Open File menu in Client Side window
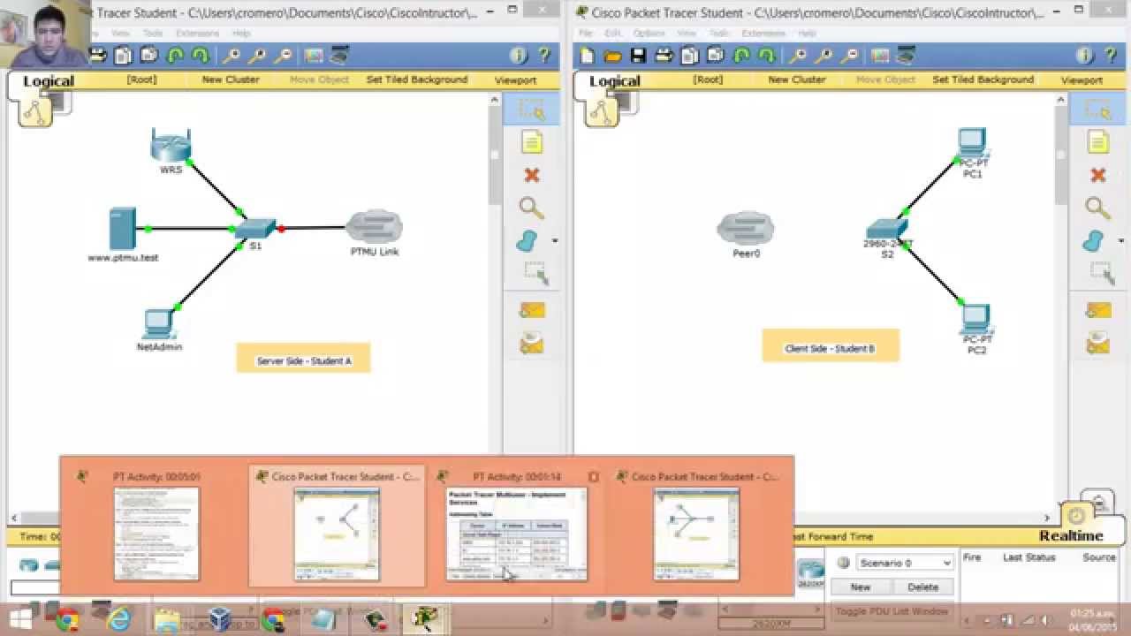The width and height of the screenshot is (1131, 636). click(586, 34)
